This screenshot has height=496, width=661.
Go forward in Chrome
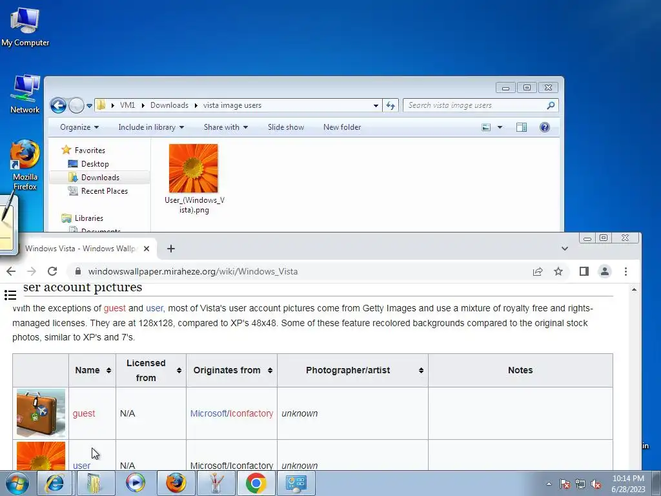click(32, 271)
